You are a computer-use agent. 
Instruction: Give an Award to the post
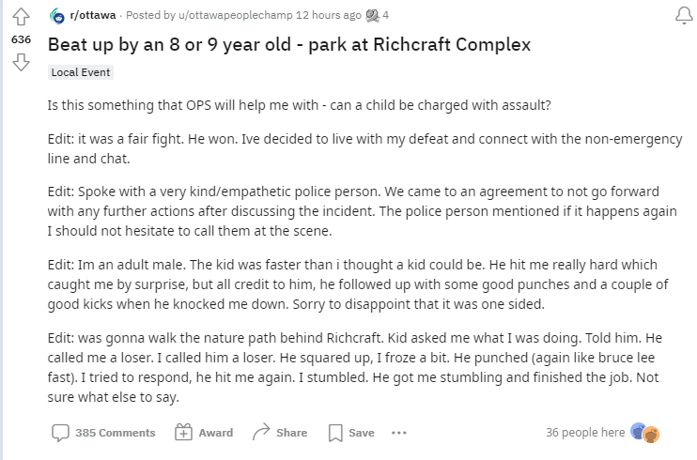(205, 433)
